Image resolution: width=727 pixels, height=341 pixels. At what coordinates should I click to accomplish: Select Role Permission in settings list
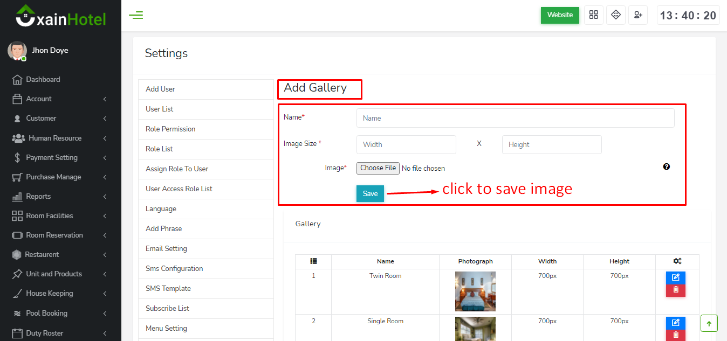click(x=170, y=129)
